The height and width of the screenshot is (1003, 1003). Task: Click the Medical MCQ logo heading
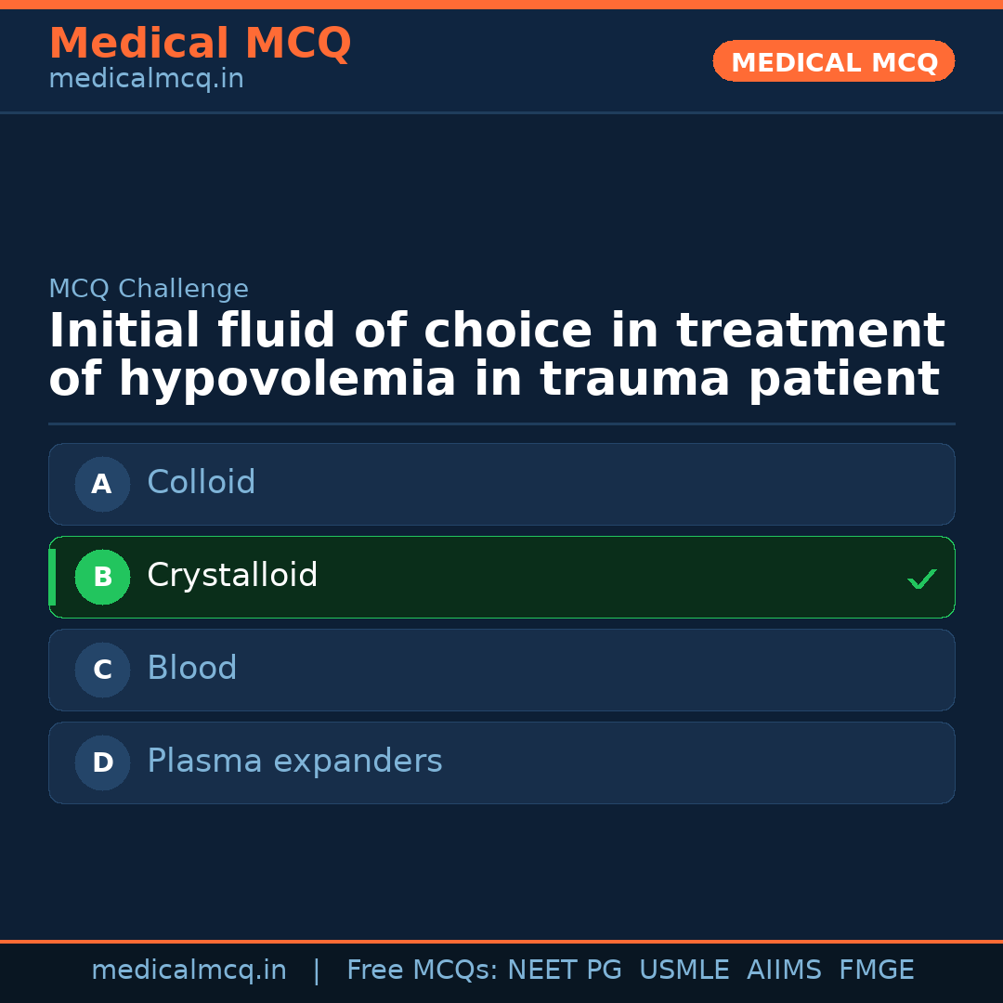point(200,44)
